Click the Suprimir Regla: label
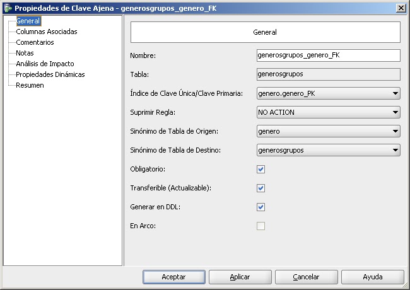 tap(153, 112)
